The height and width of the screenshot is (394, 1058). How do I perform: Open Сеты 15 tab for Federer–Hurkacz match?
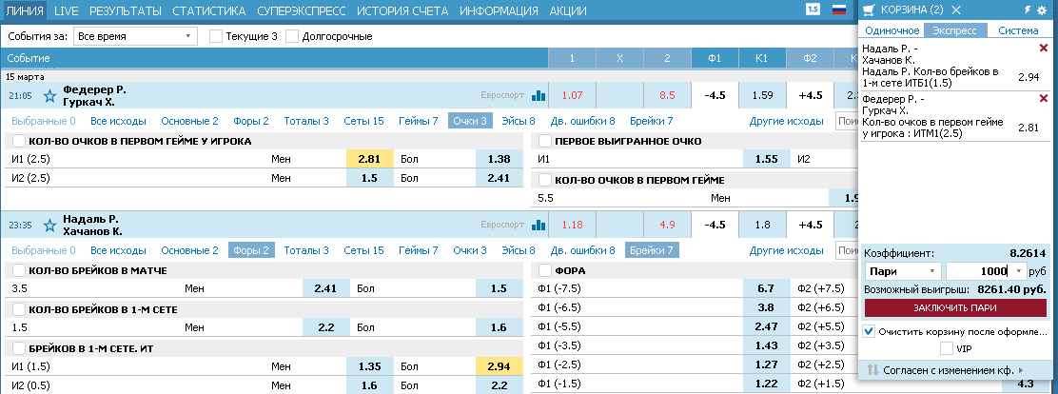click(x=363, y=121)
